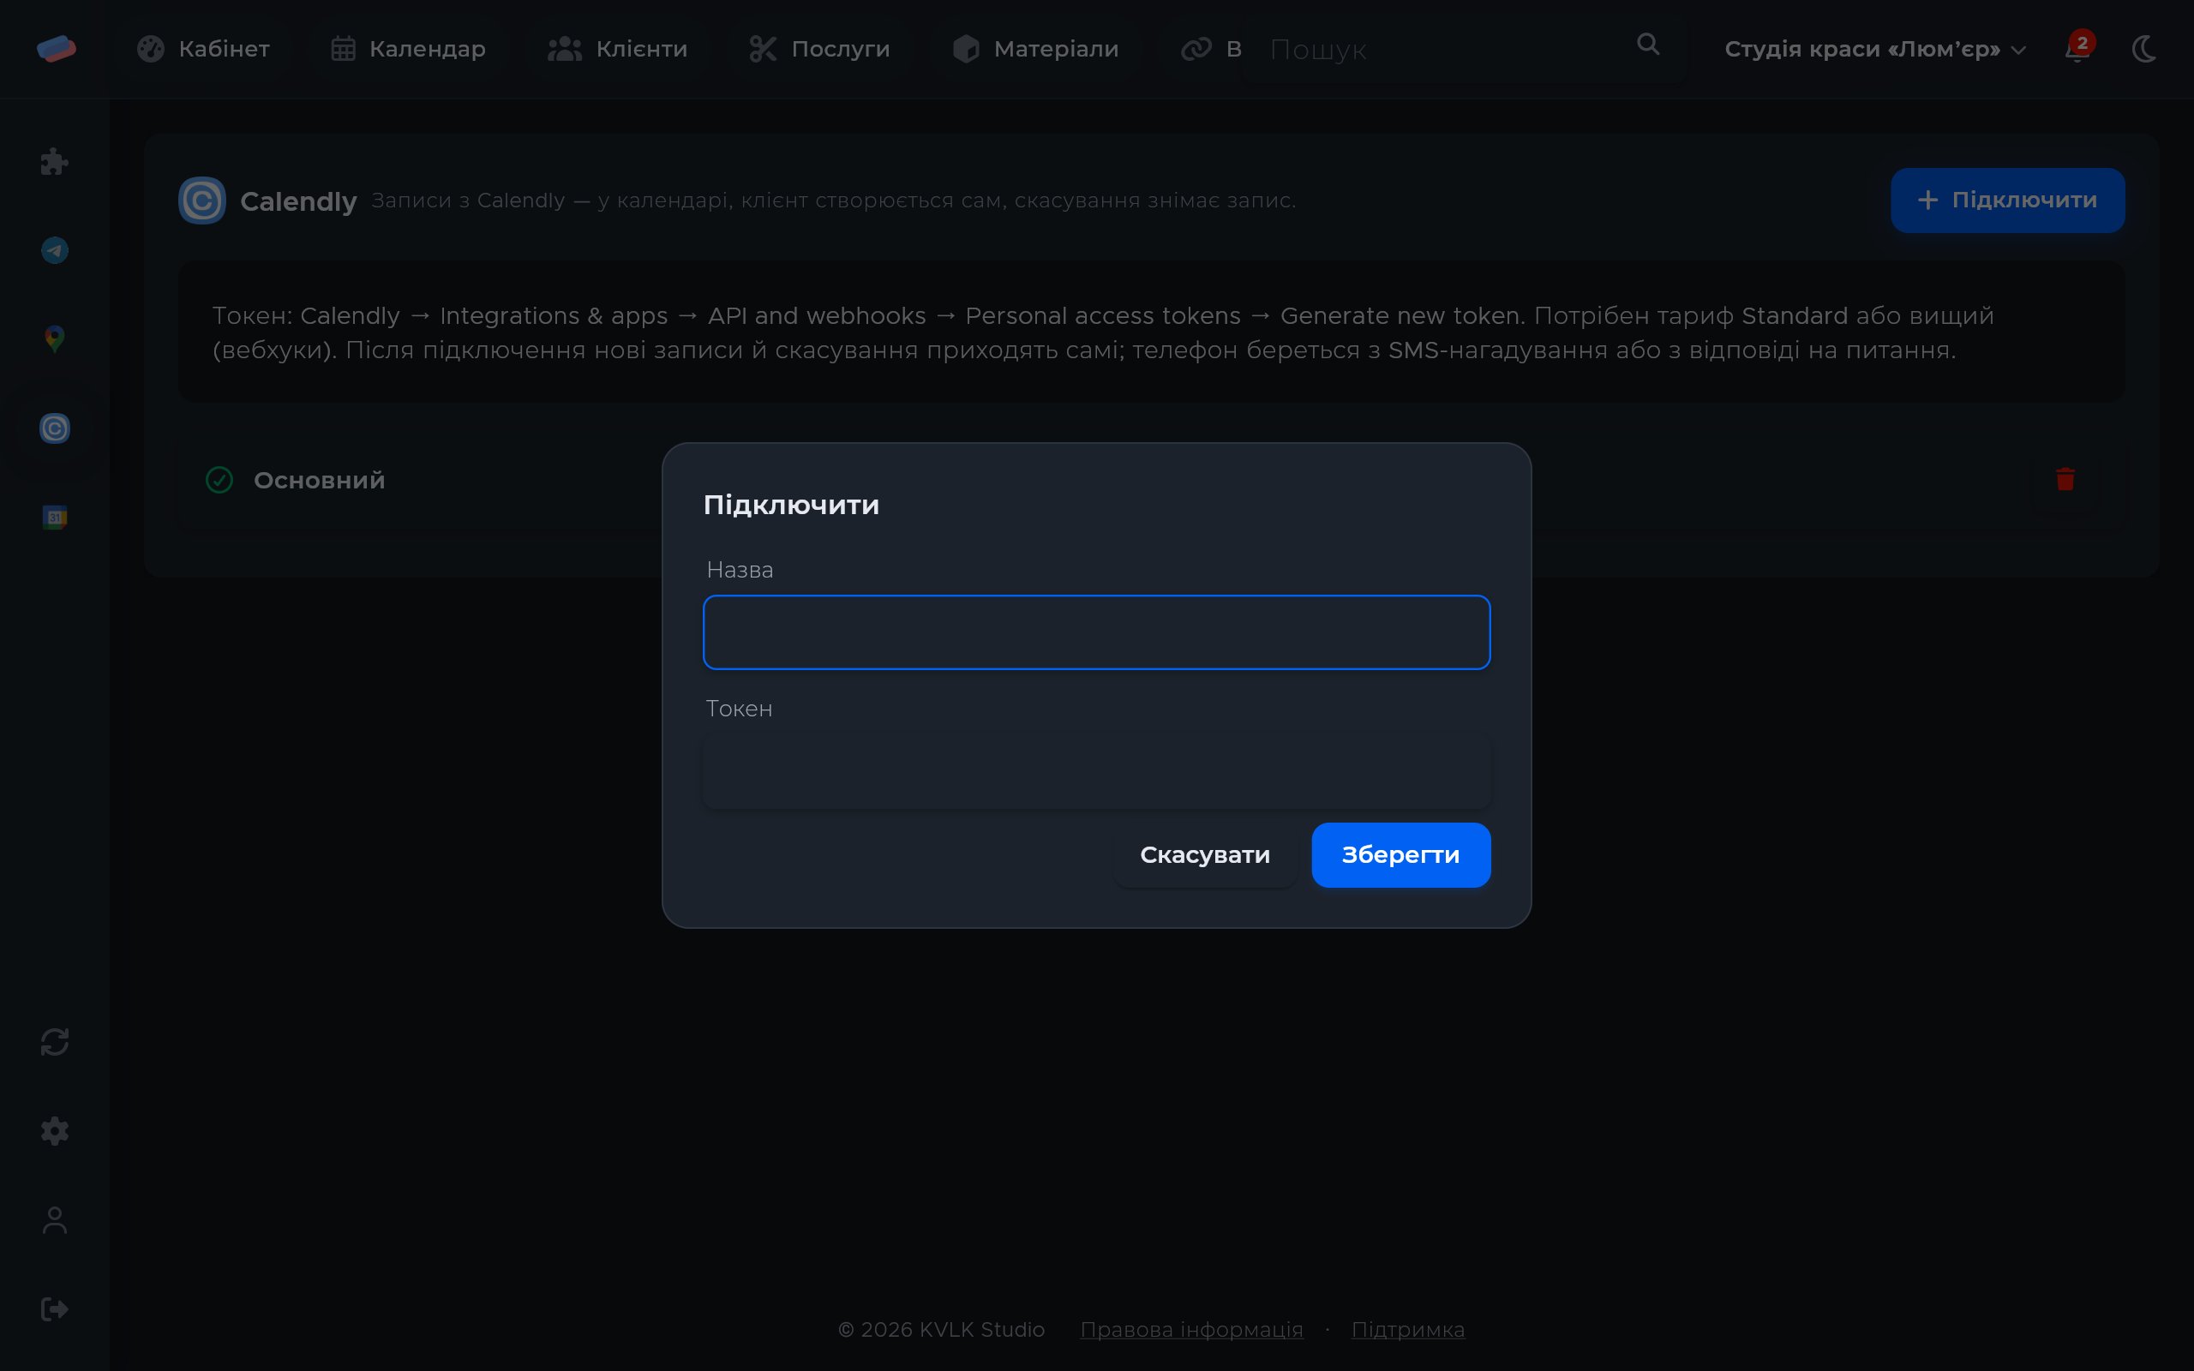The height and width of the screenshot is (1371, 2194).
Task: Focus the Назва input field
Action: point(1096,632)
